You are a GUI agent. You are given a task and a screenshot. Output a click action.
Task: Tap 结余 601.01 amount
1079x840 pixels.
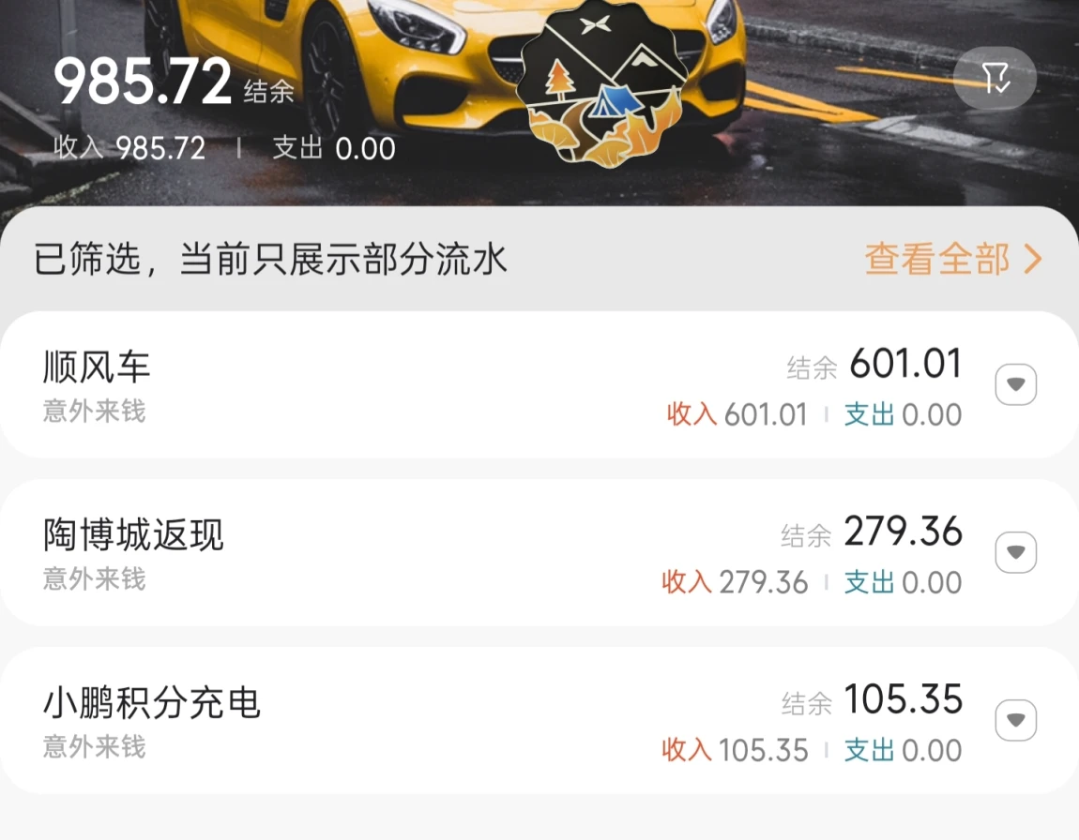pyautogui.click(x=874, y=365)
